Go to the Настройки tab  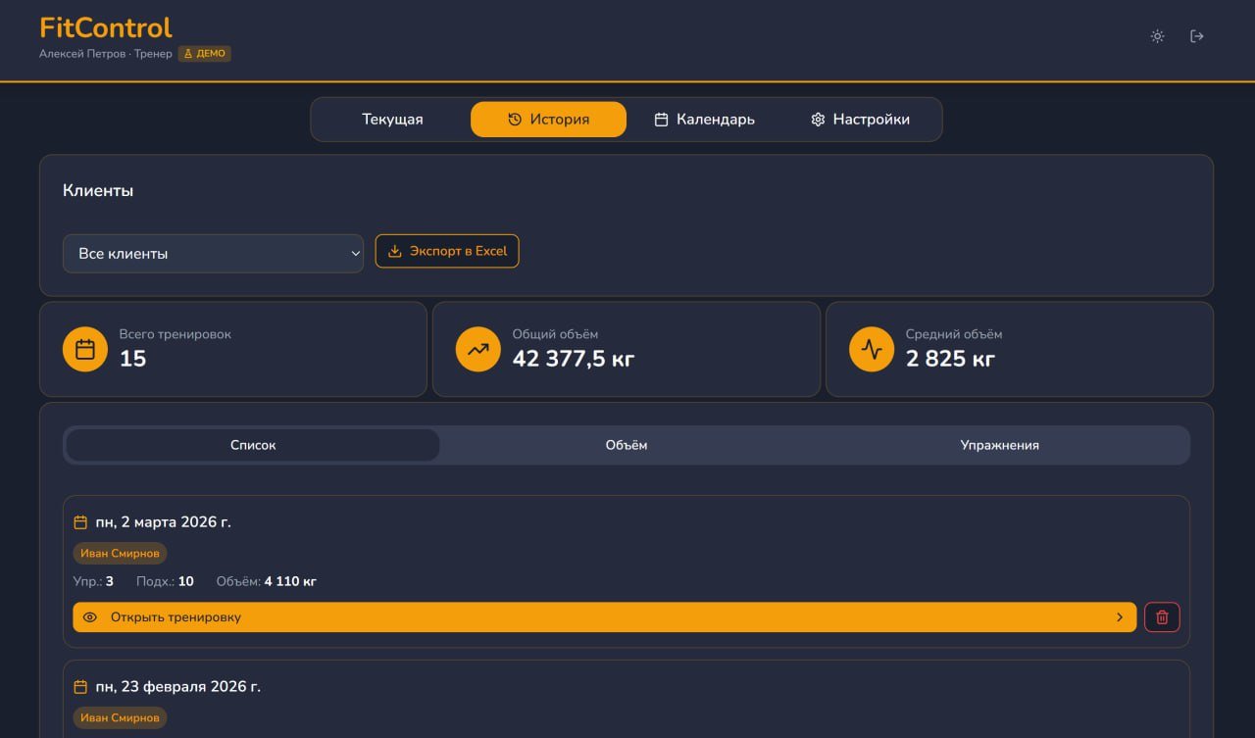[860, 120]
